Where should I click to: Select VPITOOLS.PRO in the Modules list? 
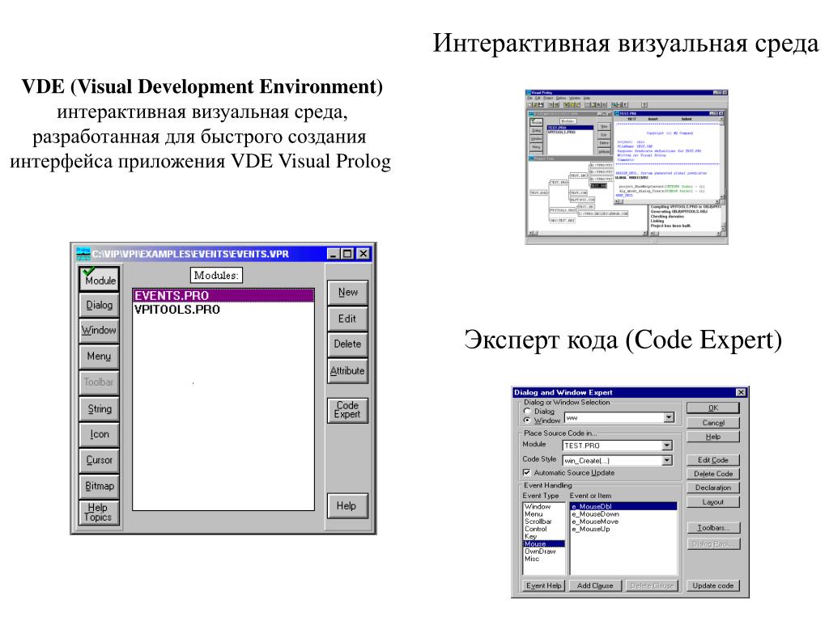coord(223,310)
